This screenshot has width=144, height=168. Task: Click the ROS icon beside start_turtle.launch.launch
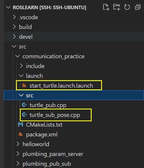pyautogui.click(x=24, y=85)
